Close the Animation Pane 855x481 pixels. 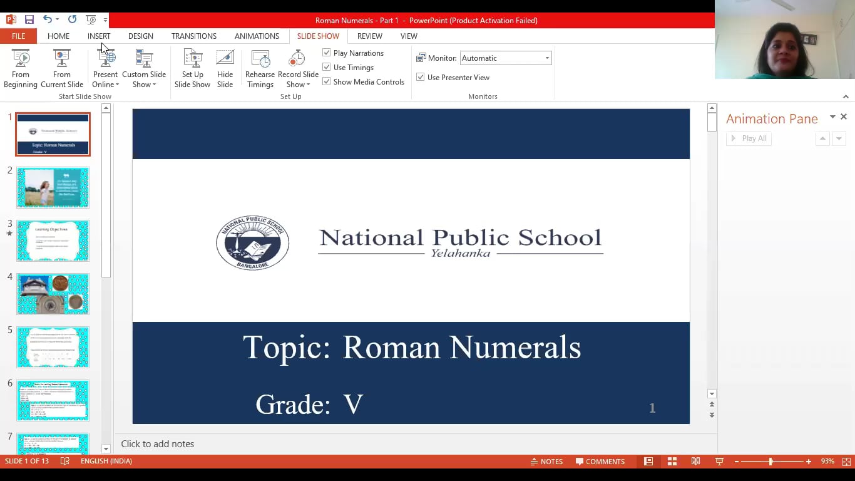click(844, 117)
